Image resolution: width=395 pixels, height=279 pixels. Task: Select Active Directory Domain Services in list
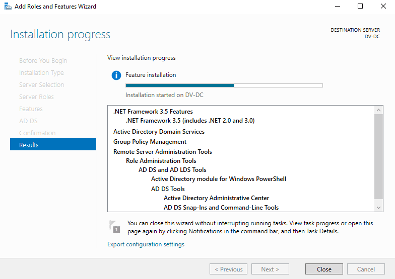(x=159, y=132)
